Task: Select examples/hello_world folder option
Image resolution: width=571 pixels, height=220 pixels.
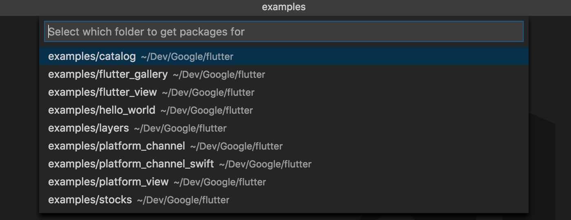Action: click(x=283, y=110)
